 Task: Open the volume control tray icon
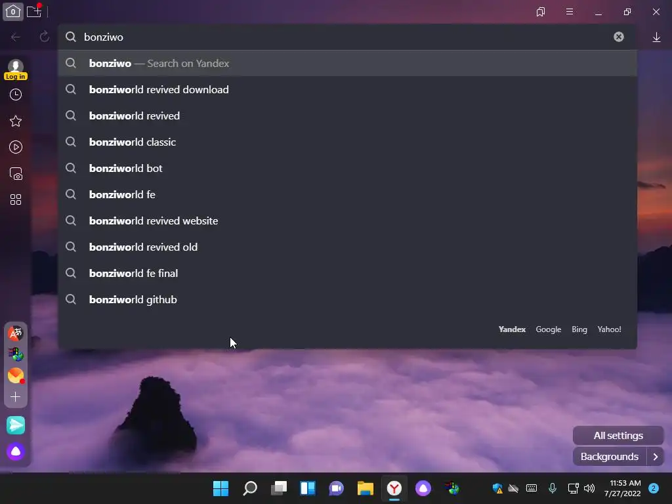click(589, 488)
